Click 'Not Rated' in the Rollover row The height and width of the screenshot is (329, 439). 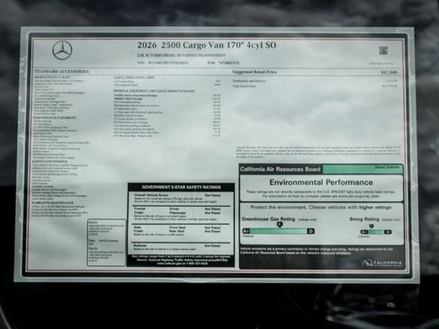(x=212, y=245)
